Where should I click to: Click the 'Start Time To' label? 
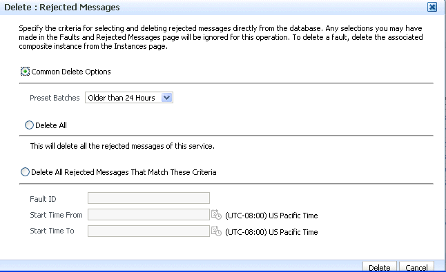coord(52,231)
